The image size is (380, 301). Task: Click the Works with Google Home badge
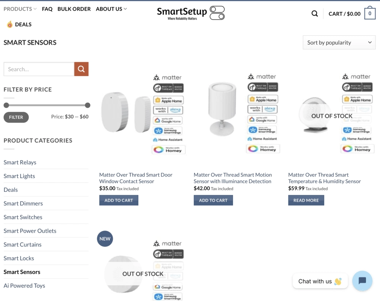pyautogui.click(x=168, y=120)
